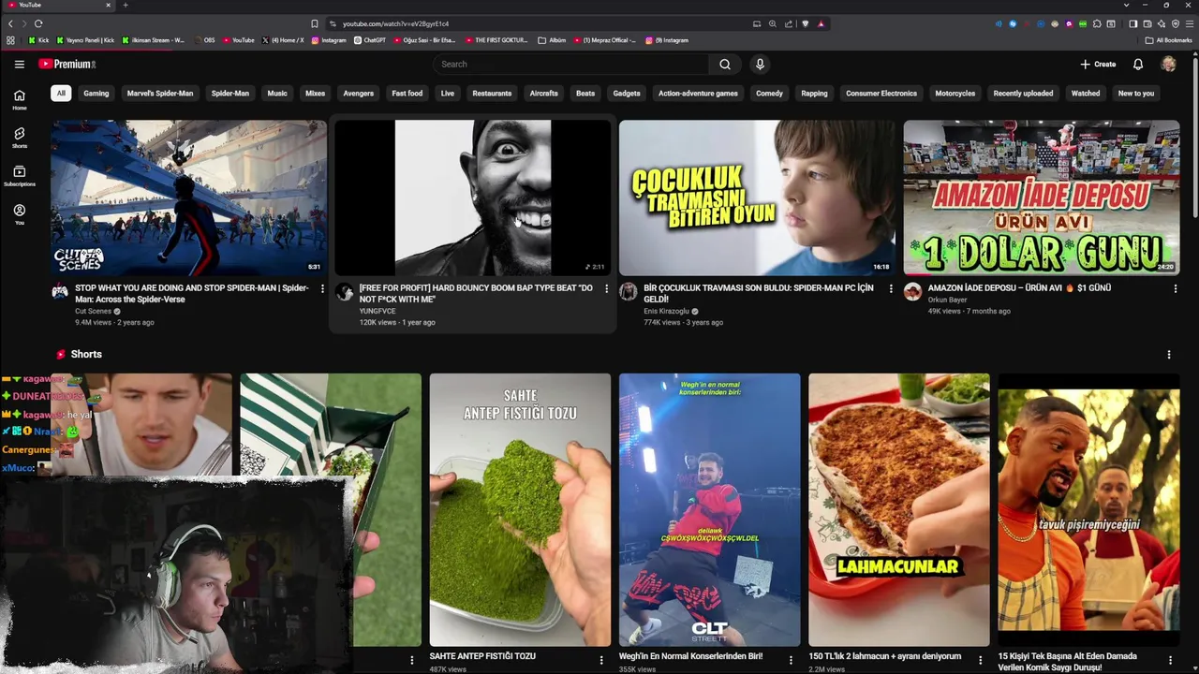Open the zoom magnifier in address bar

[x=773, y=23]
